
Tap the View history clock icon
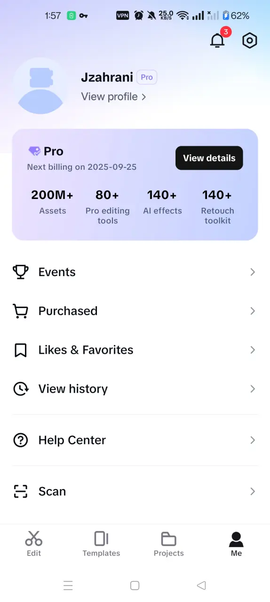20,389
